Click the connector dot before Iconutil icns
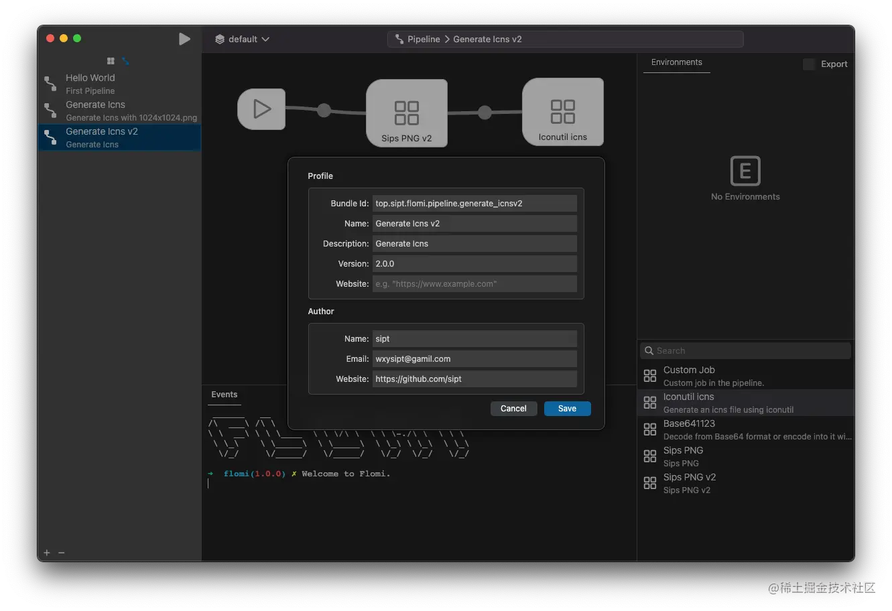This screenshot has width=892, height=611. (485, 112)
